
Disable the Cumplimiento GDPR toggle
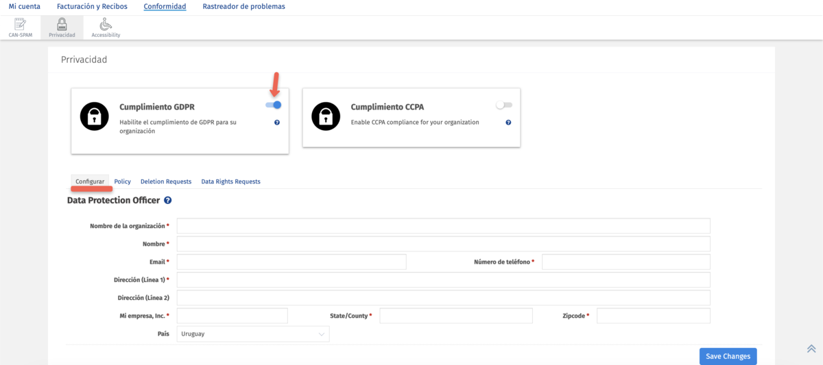[274, 105]
